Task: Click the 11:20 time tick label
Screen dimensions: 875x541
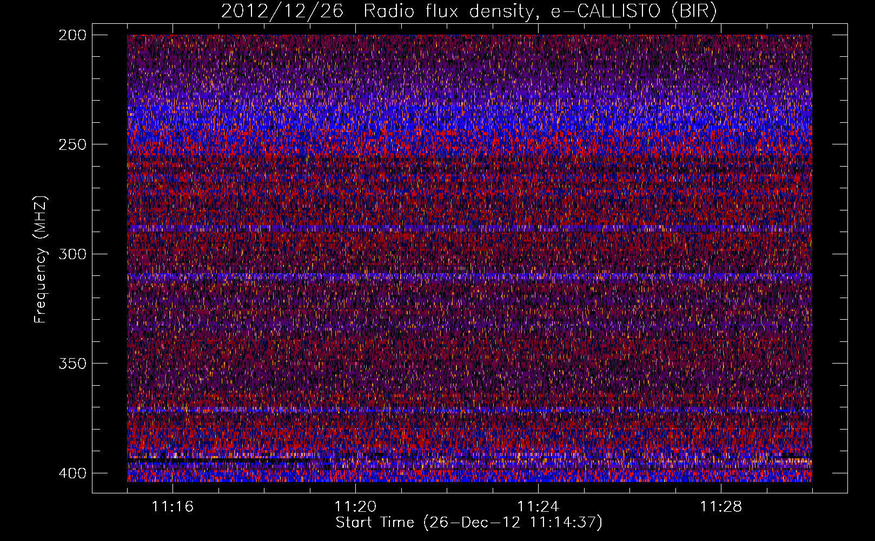Action: point(355,507)
